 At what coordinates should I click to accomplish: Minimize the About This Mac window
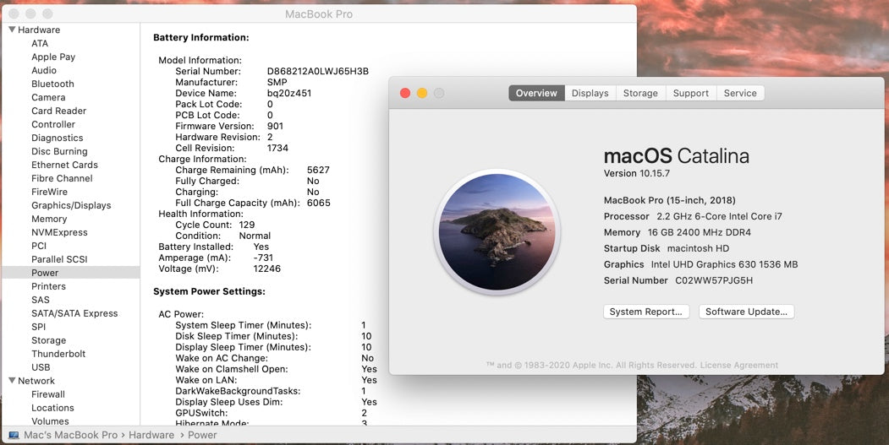click(x=422, y=93)
